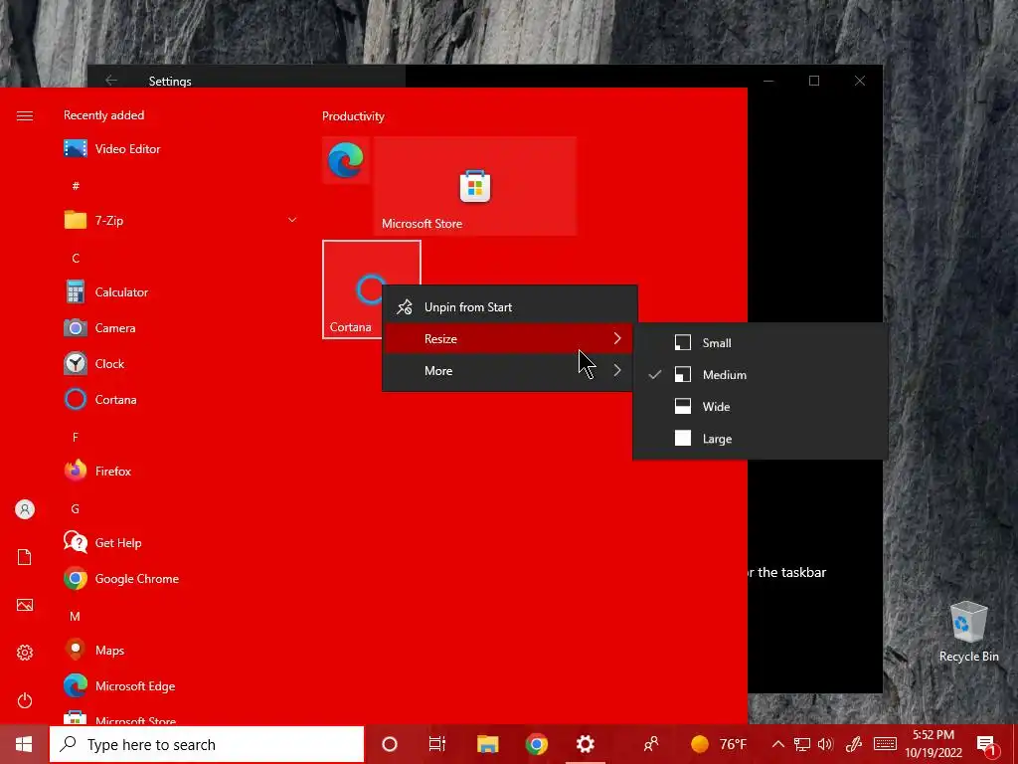Image resolution: width=1018 pixels, height=764 pixels.
Task: Open the 76°F weather widget
Action: click(718, 744)
